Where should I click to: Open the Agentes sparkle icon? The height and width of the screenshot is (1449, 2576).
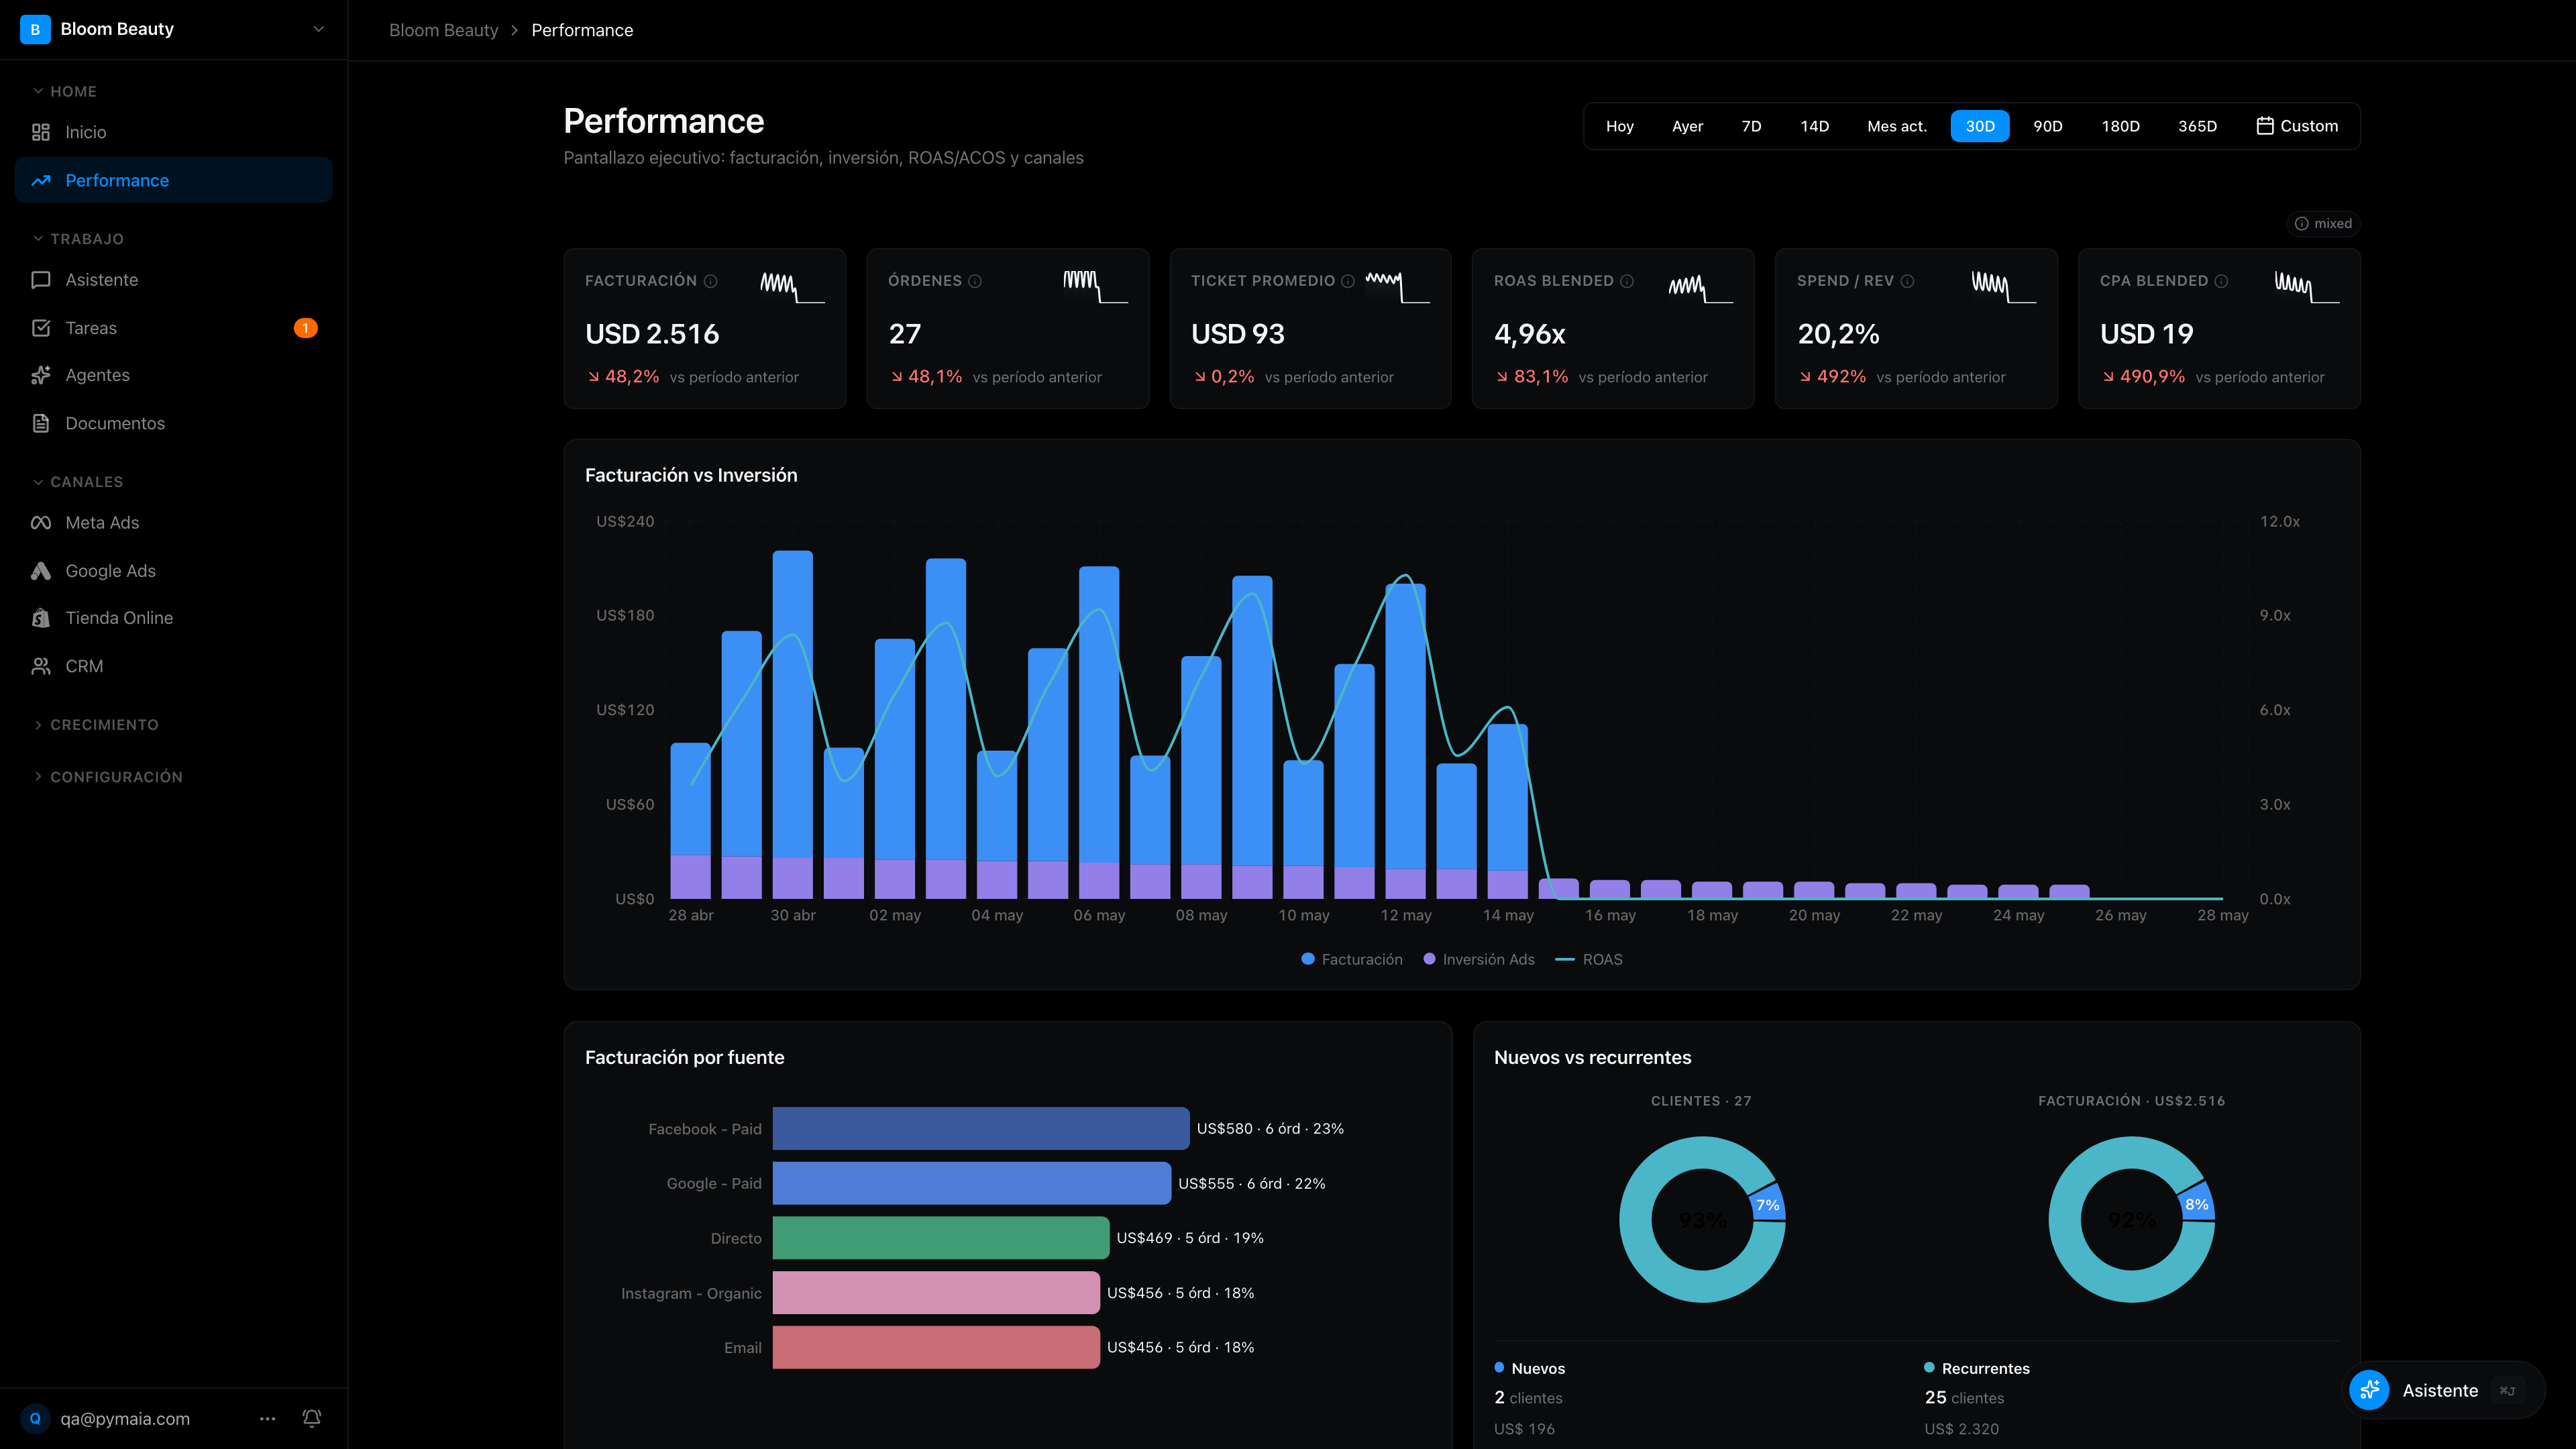click(x=41, y=375)
